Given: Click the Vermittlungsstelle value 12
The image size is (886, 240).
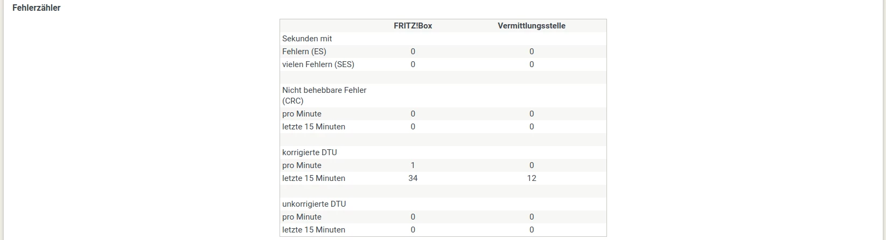Looking at the screenshot, I should (x=532, y=178).
